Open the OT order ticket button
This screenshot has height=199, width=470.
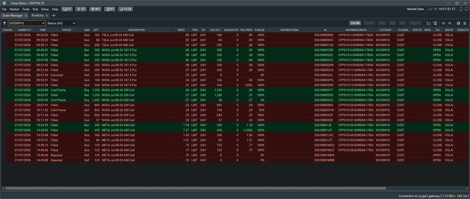(67, 9)
